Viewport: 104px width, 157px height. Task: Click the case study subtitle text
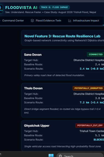[51, 12]
